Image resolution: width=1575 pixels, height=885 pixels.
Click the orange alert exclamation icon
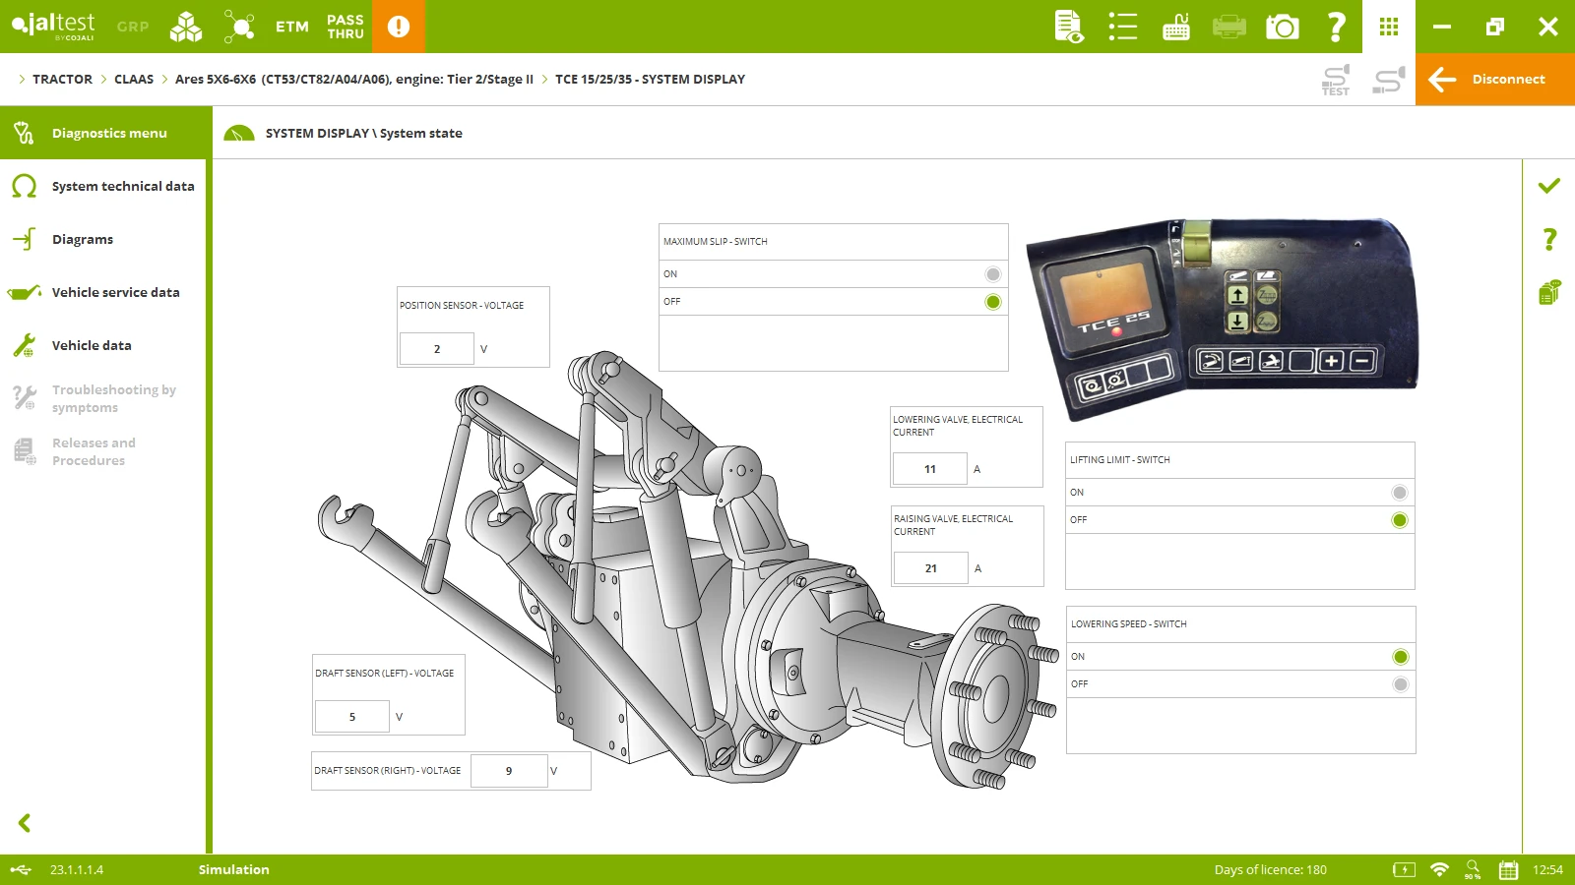pyautogui.click(x=399, y=27)
